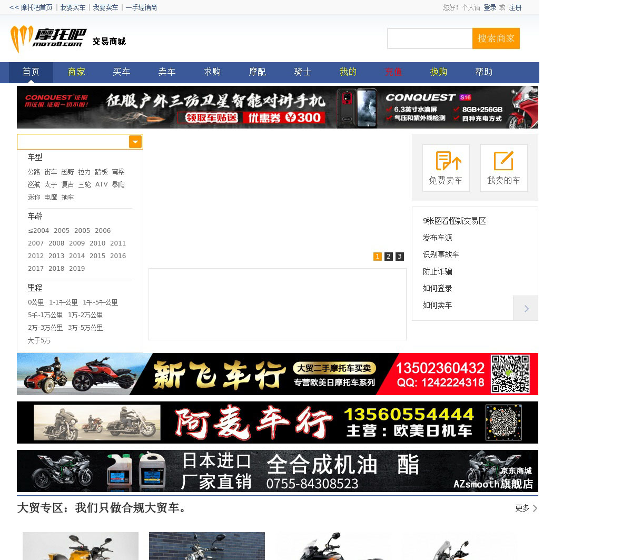The height and width of the screenshot is (560, 632).
Task: Click the 一手经销商 top link
Action: click(141, 7)
